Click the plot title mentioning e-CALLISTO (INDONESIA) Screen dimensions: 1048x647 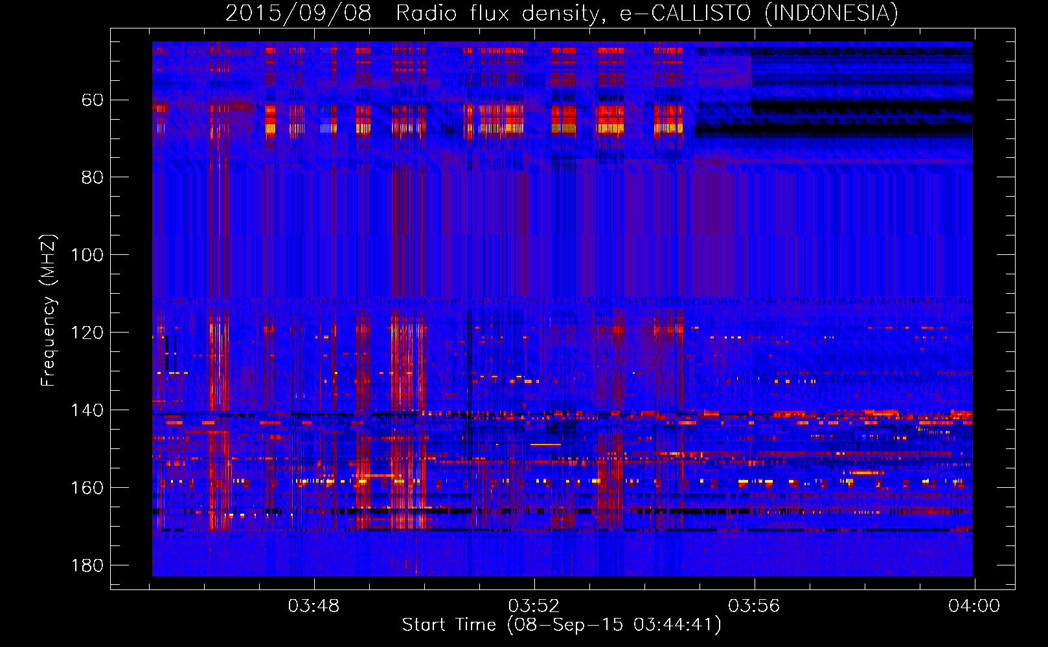click(562, 14)
